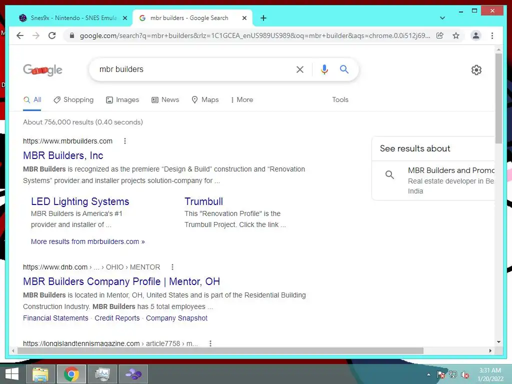Clear the search box with the X
Image resolution: width=512 pixels, height=384 pixels.
pyautogui.click(x=300, y=69)
